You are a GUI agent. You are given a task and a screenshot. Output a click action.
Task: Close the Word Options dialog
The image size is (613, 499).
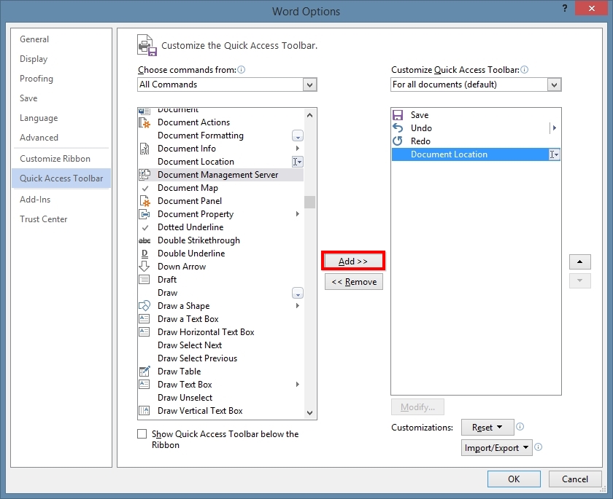(x=592, y=8)
